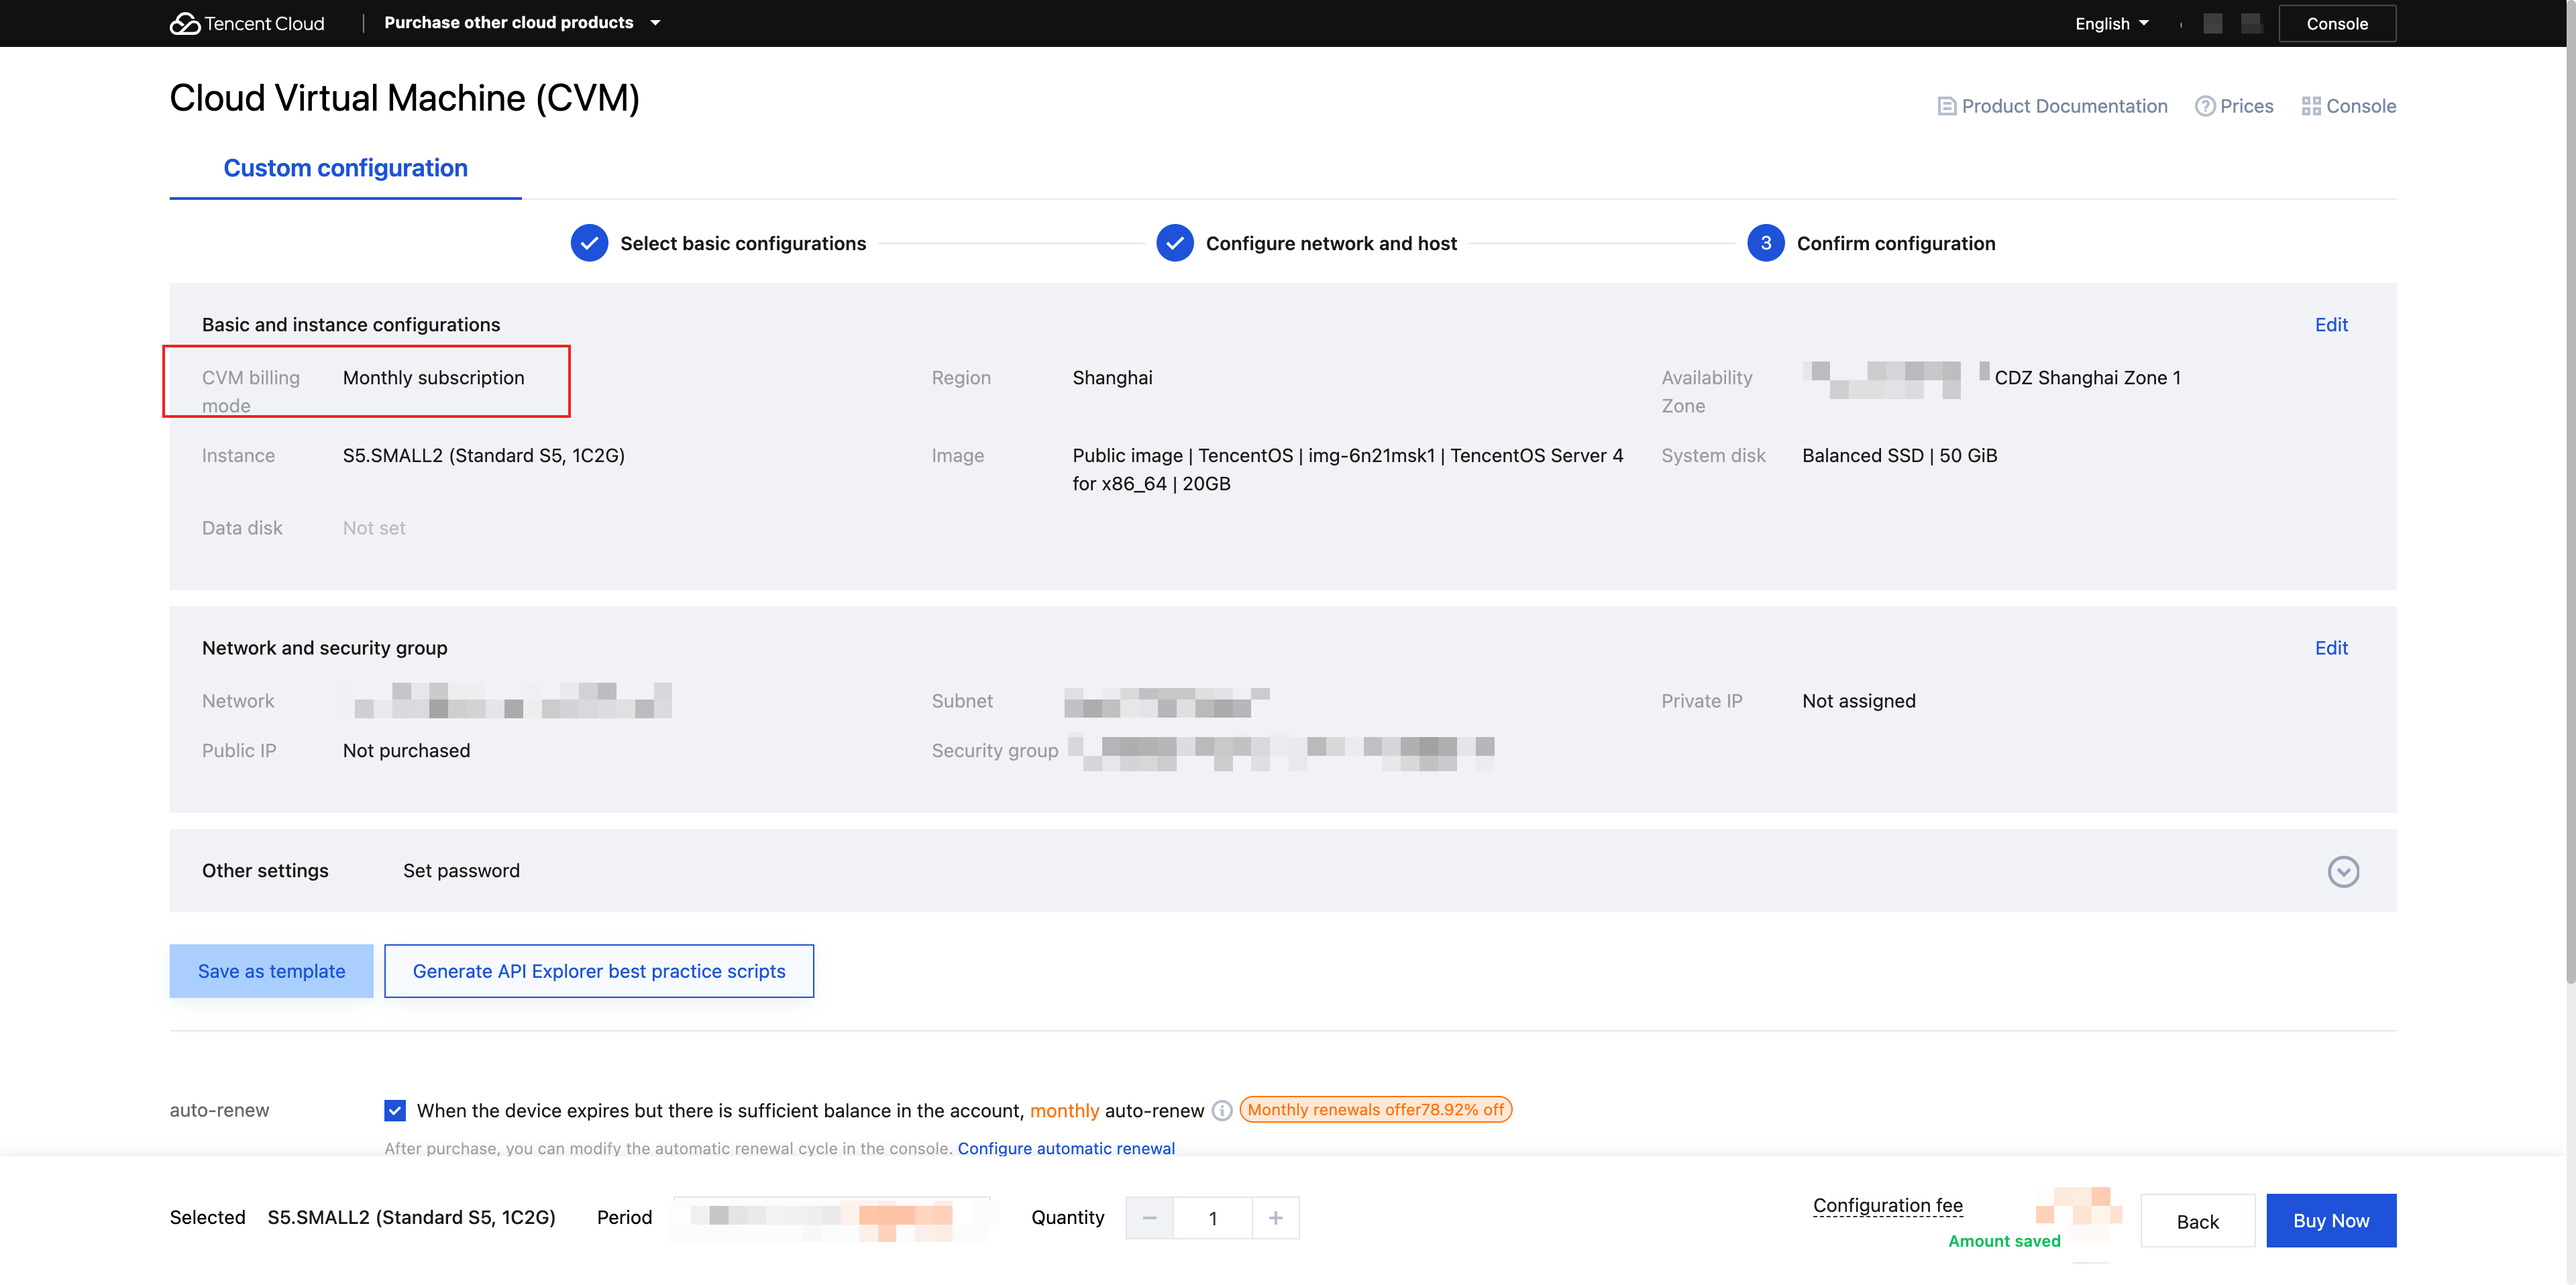Click the Tencent Cloud logo icon

point(185,23)
